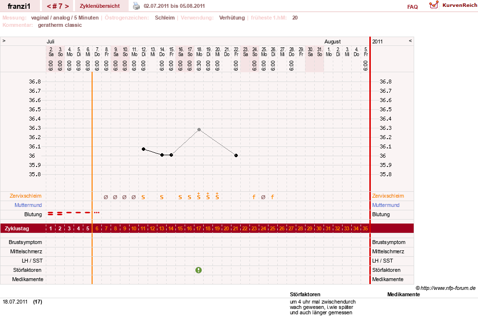The height and width of the screenshot is (327, 478).
Task: Click date header 5. Fr in August
Action: pyautogui.click(x=366, y=52)
